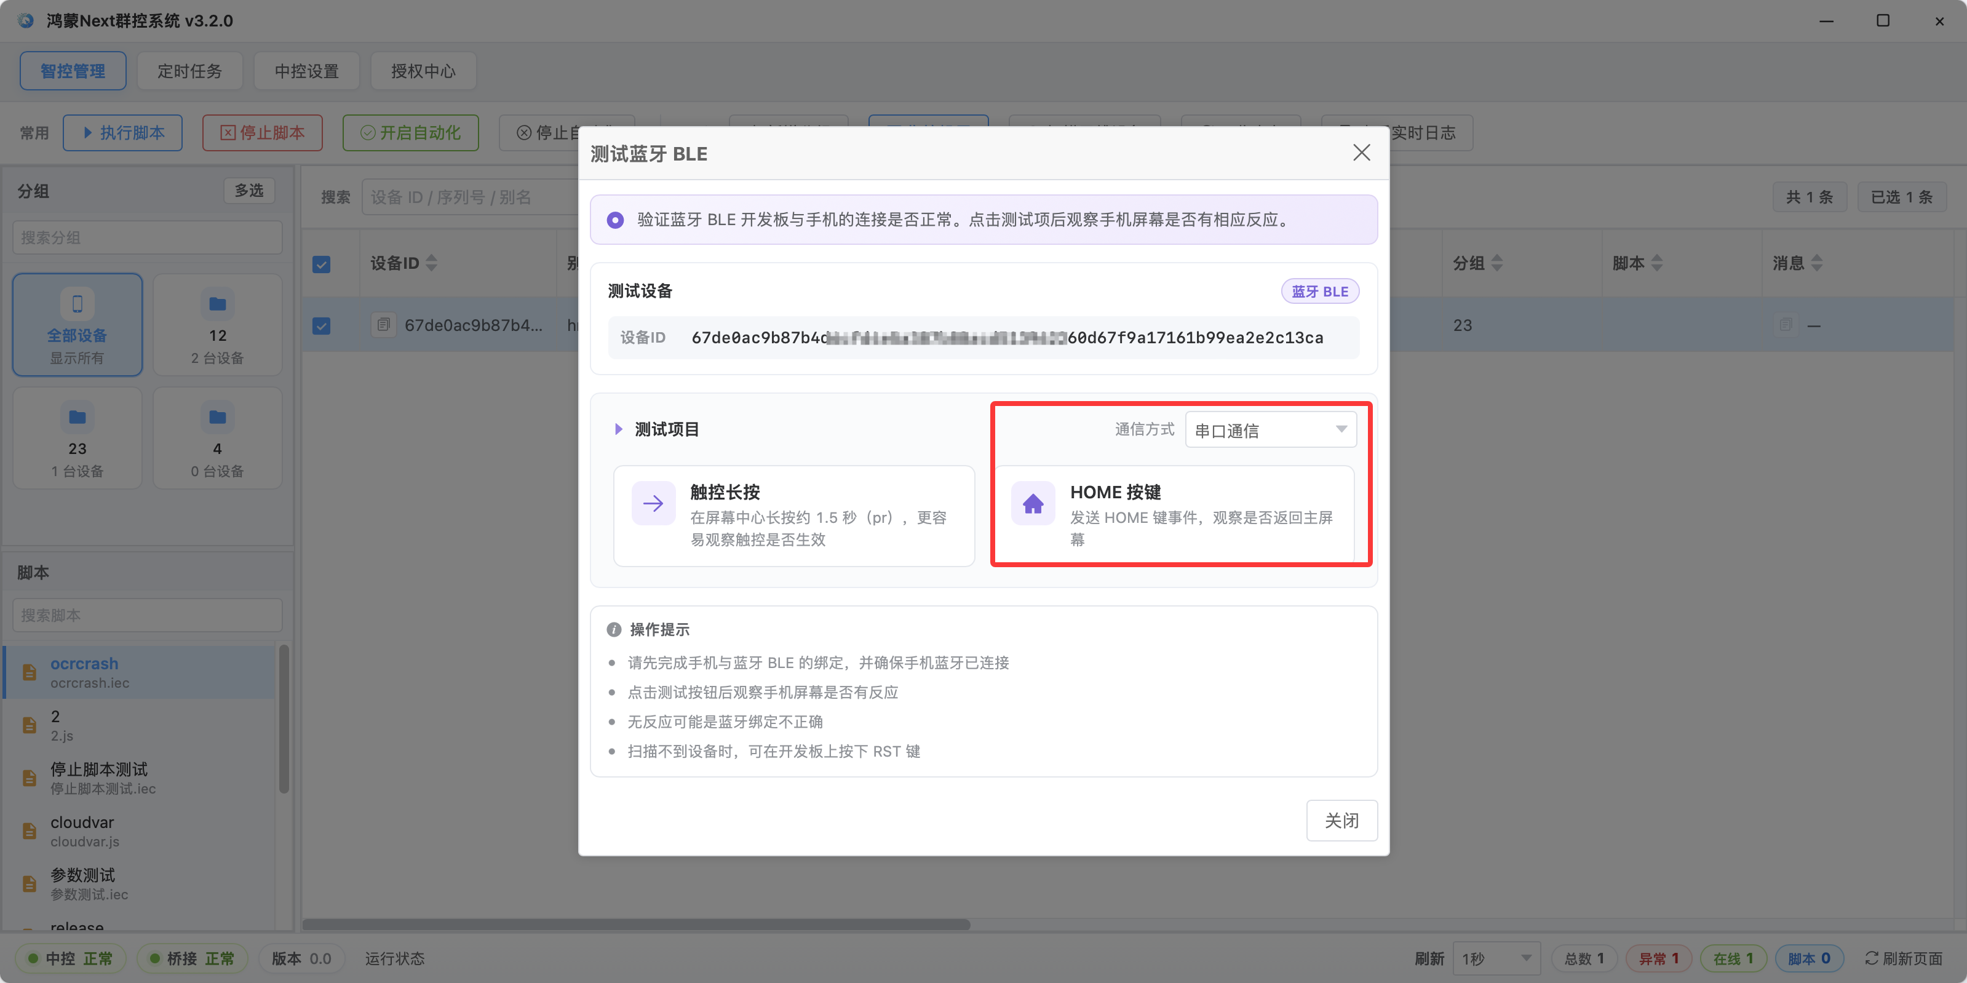The width and height of the screenshot is (1967, 983).
Task: Toggle the select-all checkbox in table header
Action: 322,265
